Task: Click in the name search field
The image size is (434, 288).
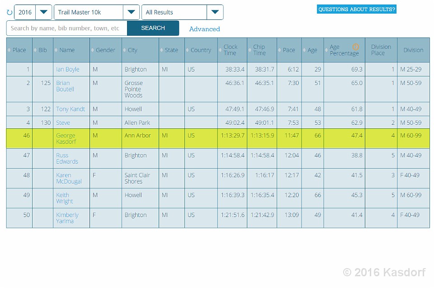Action: [x=66, y=28]
